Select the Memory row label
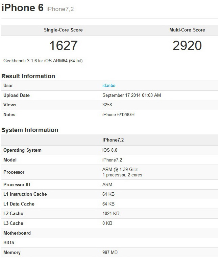 [12, 252]
